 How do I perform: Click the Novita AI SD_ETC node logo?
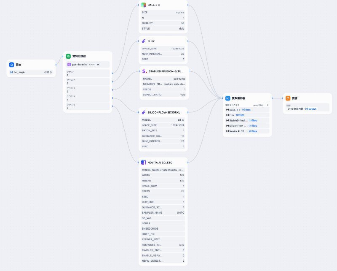point(144,163)
